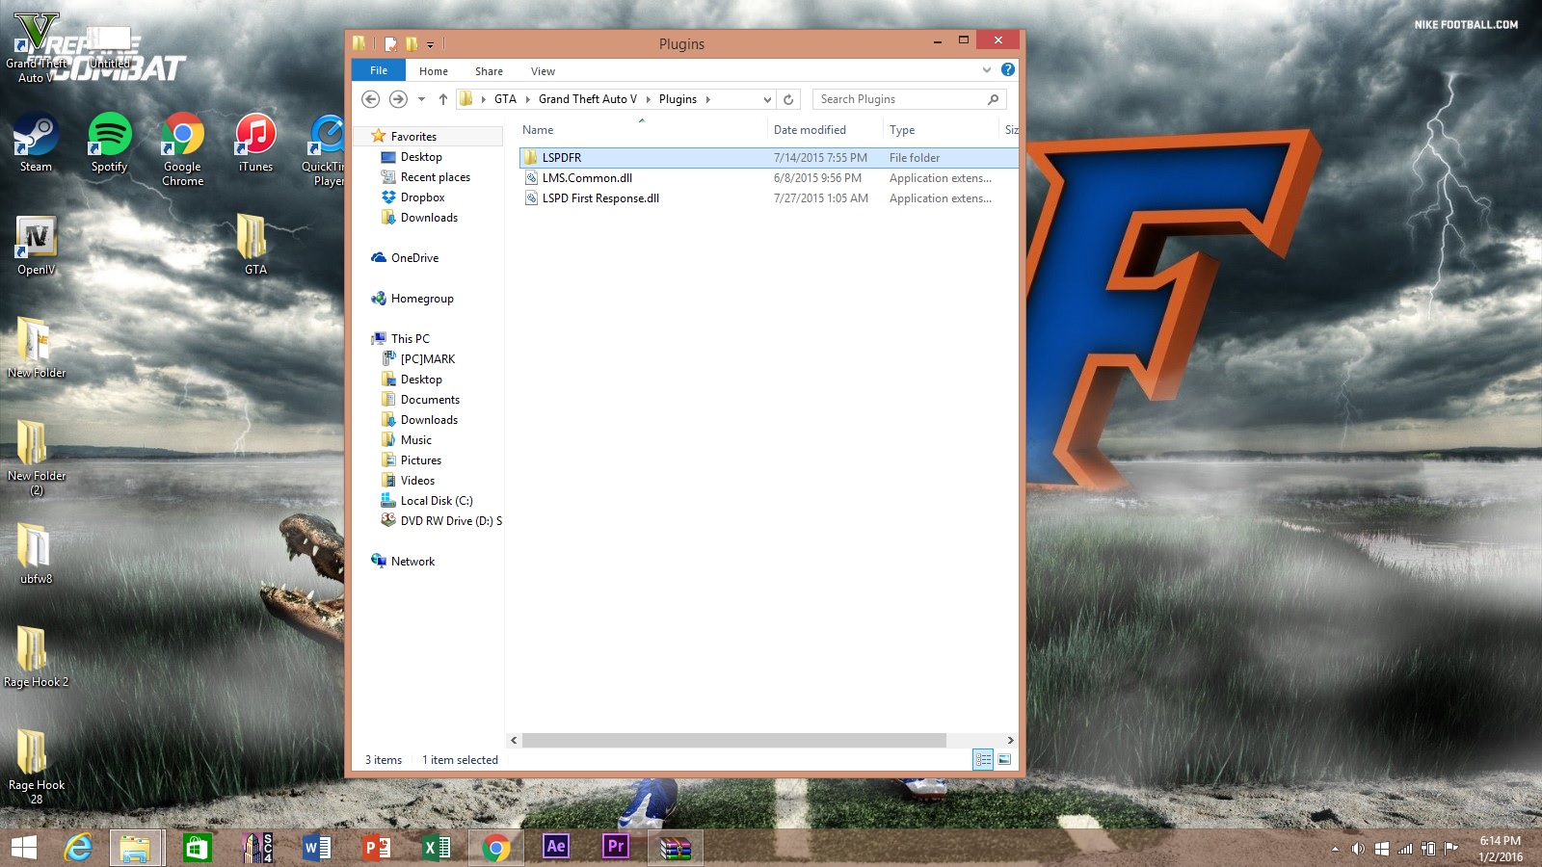Sort files by Date modified column
The height and width of the screenshot is (867, 1542).
pos(810,130)
